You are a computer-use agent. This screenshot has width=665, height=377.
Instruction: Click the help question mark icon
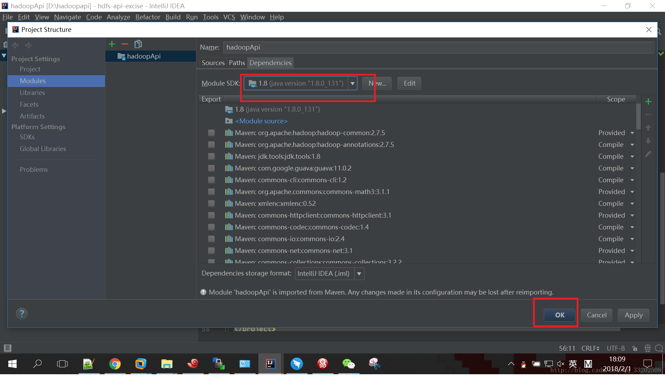click(x=21, y=314)
